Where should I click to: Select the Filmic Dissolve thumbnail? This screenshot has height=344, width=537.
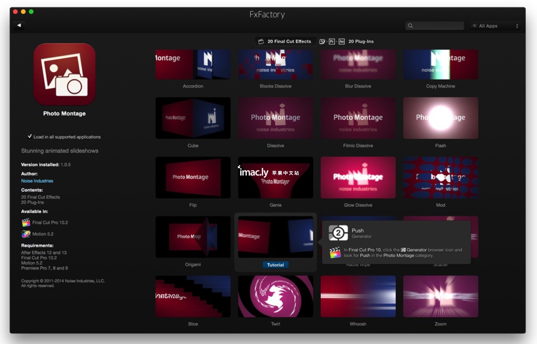pos(358,118)
